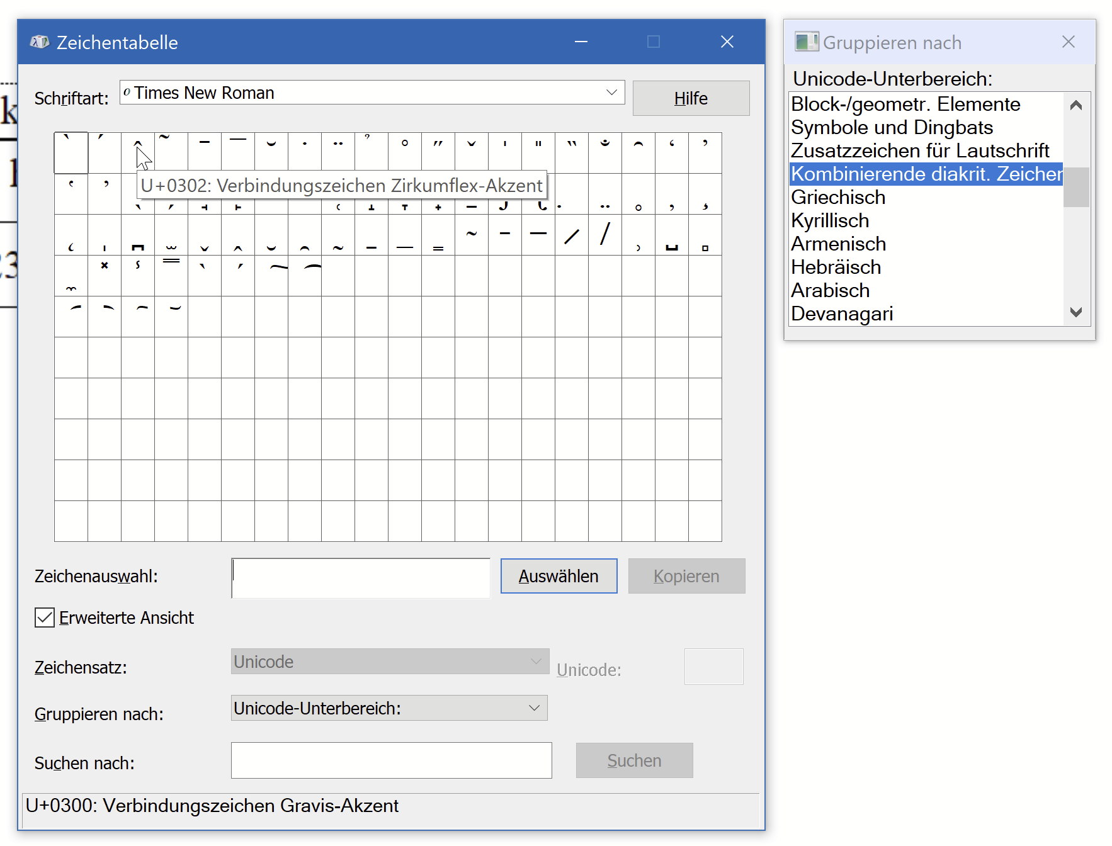This screenshot has height=846, width=1112.
Task: Select the combining ring above glyph
Action: click(404, 152)
